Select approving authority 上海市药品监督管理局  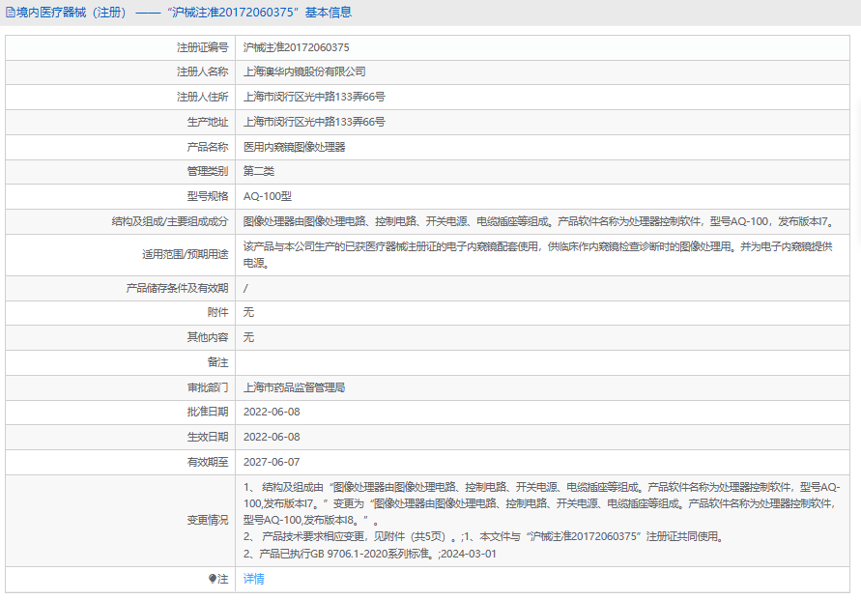tap(295, 387)
